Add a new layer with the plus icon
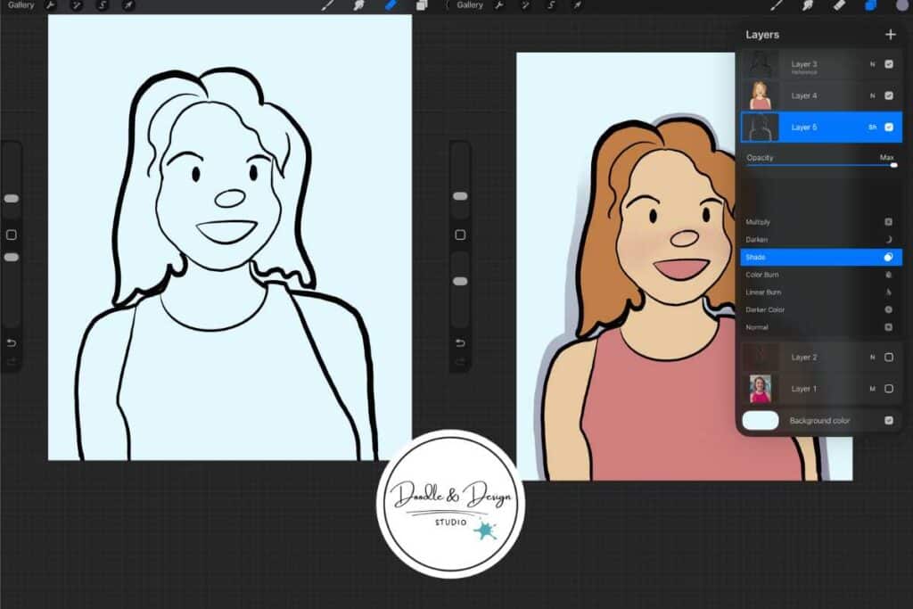 [891, 35]
